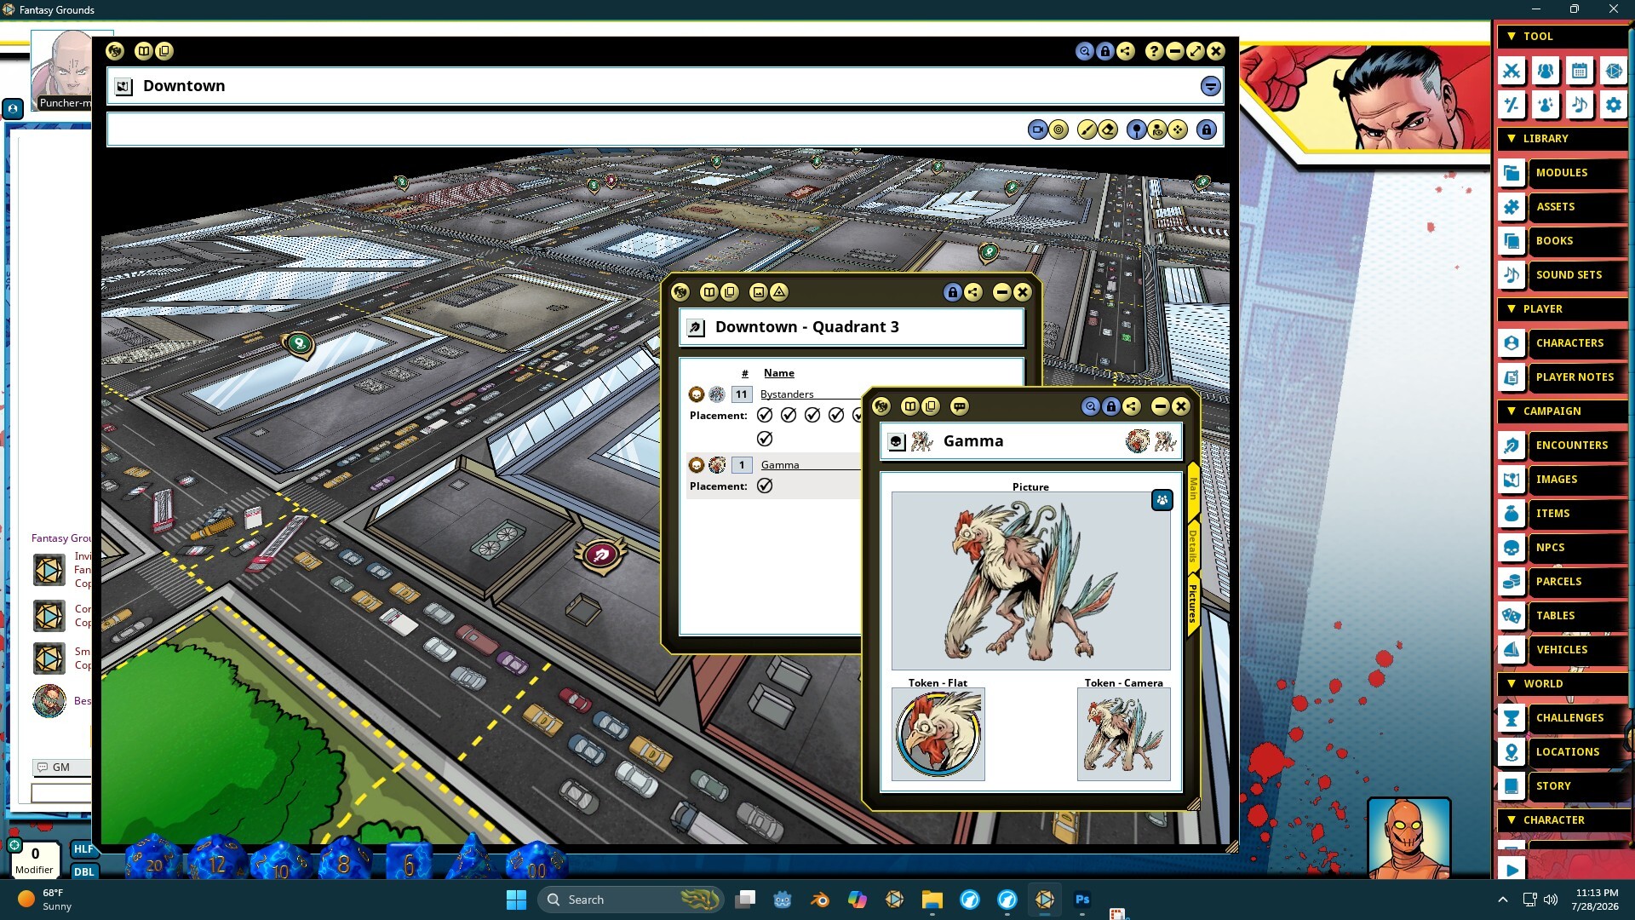1635x920 pixels.
Task: Click the green number 9 map pin
Action: 299,344
